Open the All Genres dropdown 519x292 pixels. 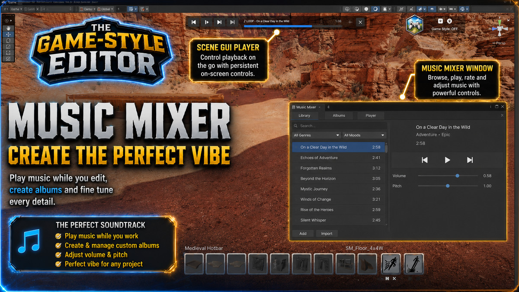point(317,135)
